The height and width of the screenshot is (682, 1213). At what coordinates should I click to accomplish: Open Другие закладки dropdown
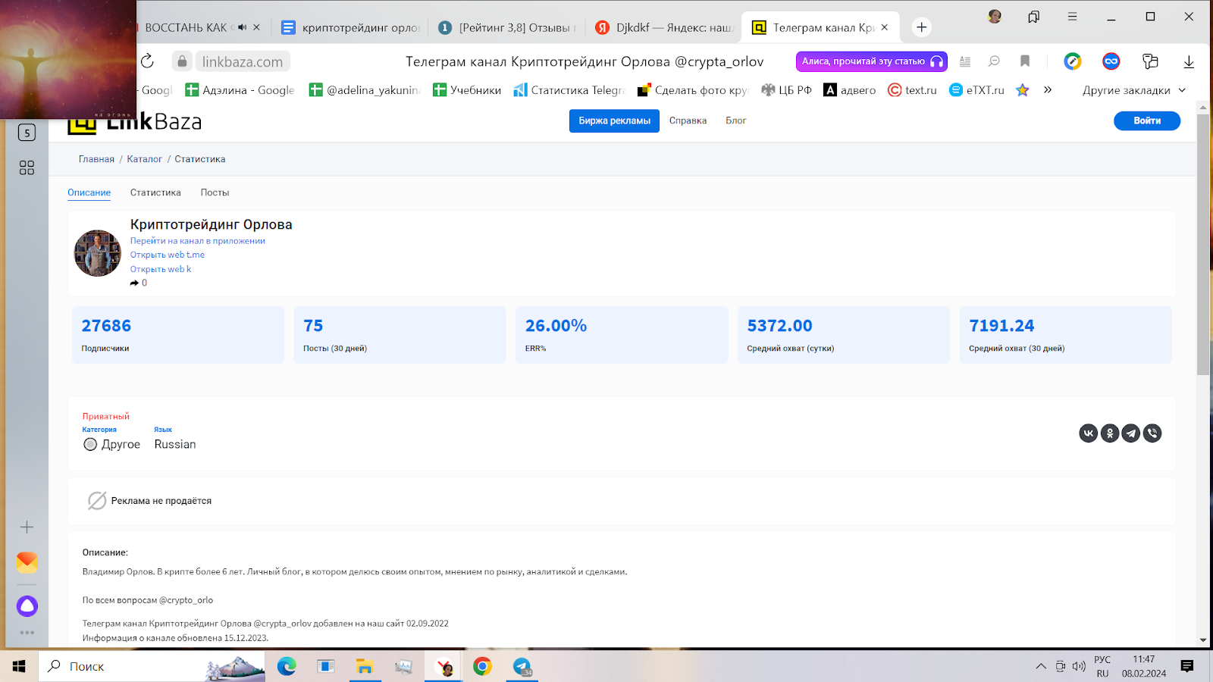[x=1133, y=90]
